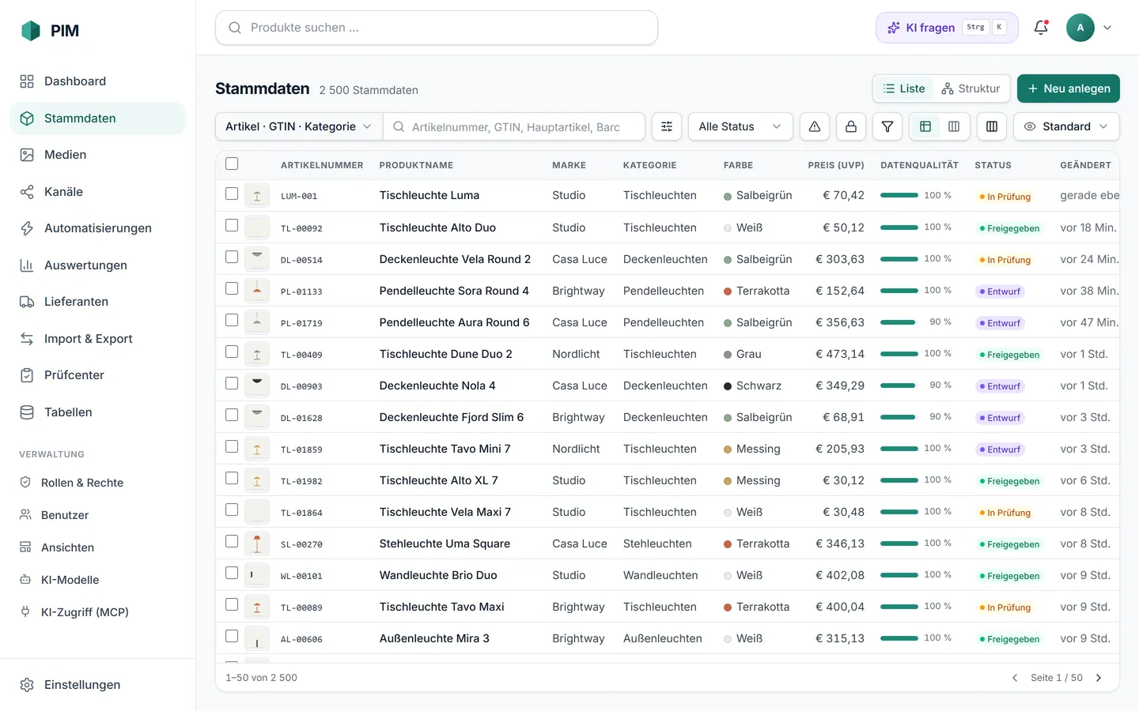This screenshot has height=711, width=1139.
Task: Tick the checkbox for Pendelleuchte Sora Round 4
Action: 232,288
